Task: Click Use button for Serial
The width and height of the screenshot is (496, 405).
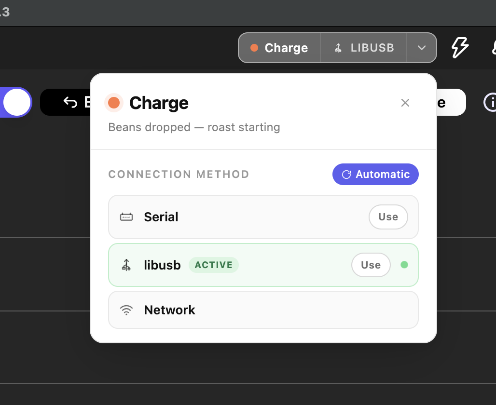Action: 388,217
